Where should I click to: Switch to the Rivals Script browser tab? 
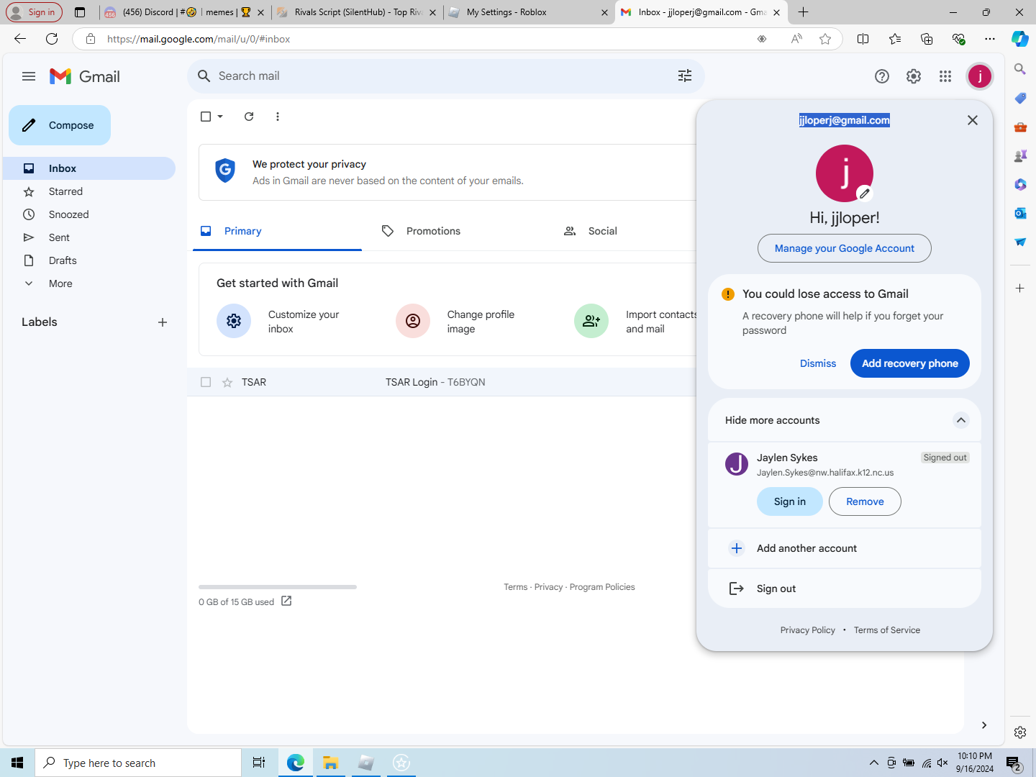click(x=358, y=12)
